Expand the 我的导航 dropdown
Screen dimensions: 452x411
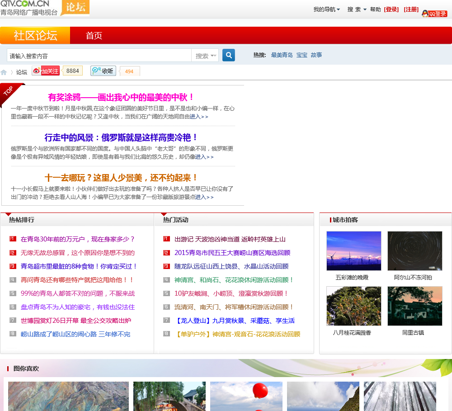(x=327, y=9)
